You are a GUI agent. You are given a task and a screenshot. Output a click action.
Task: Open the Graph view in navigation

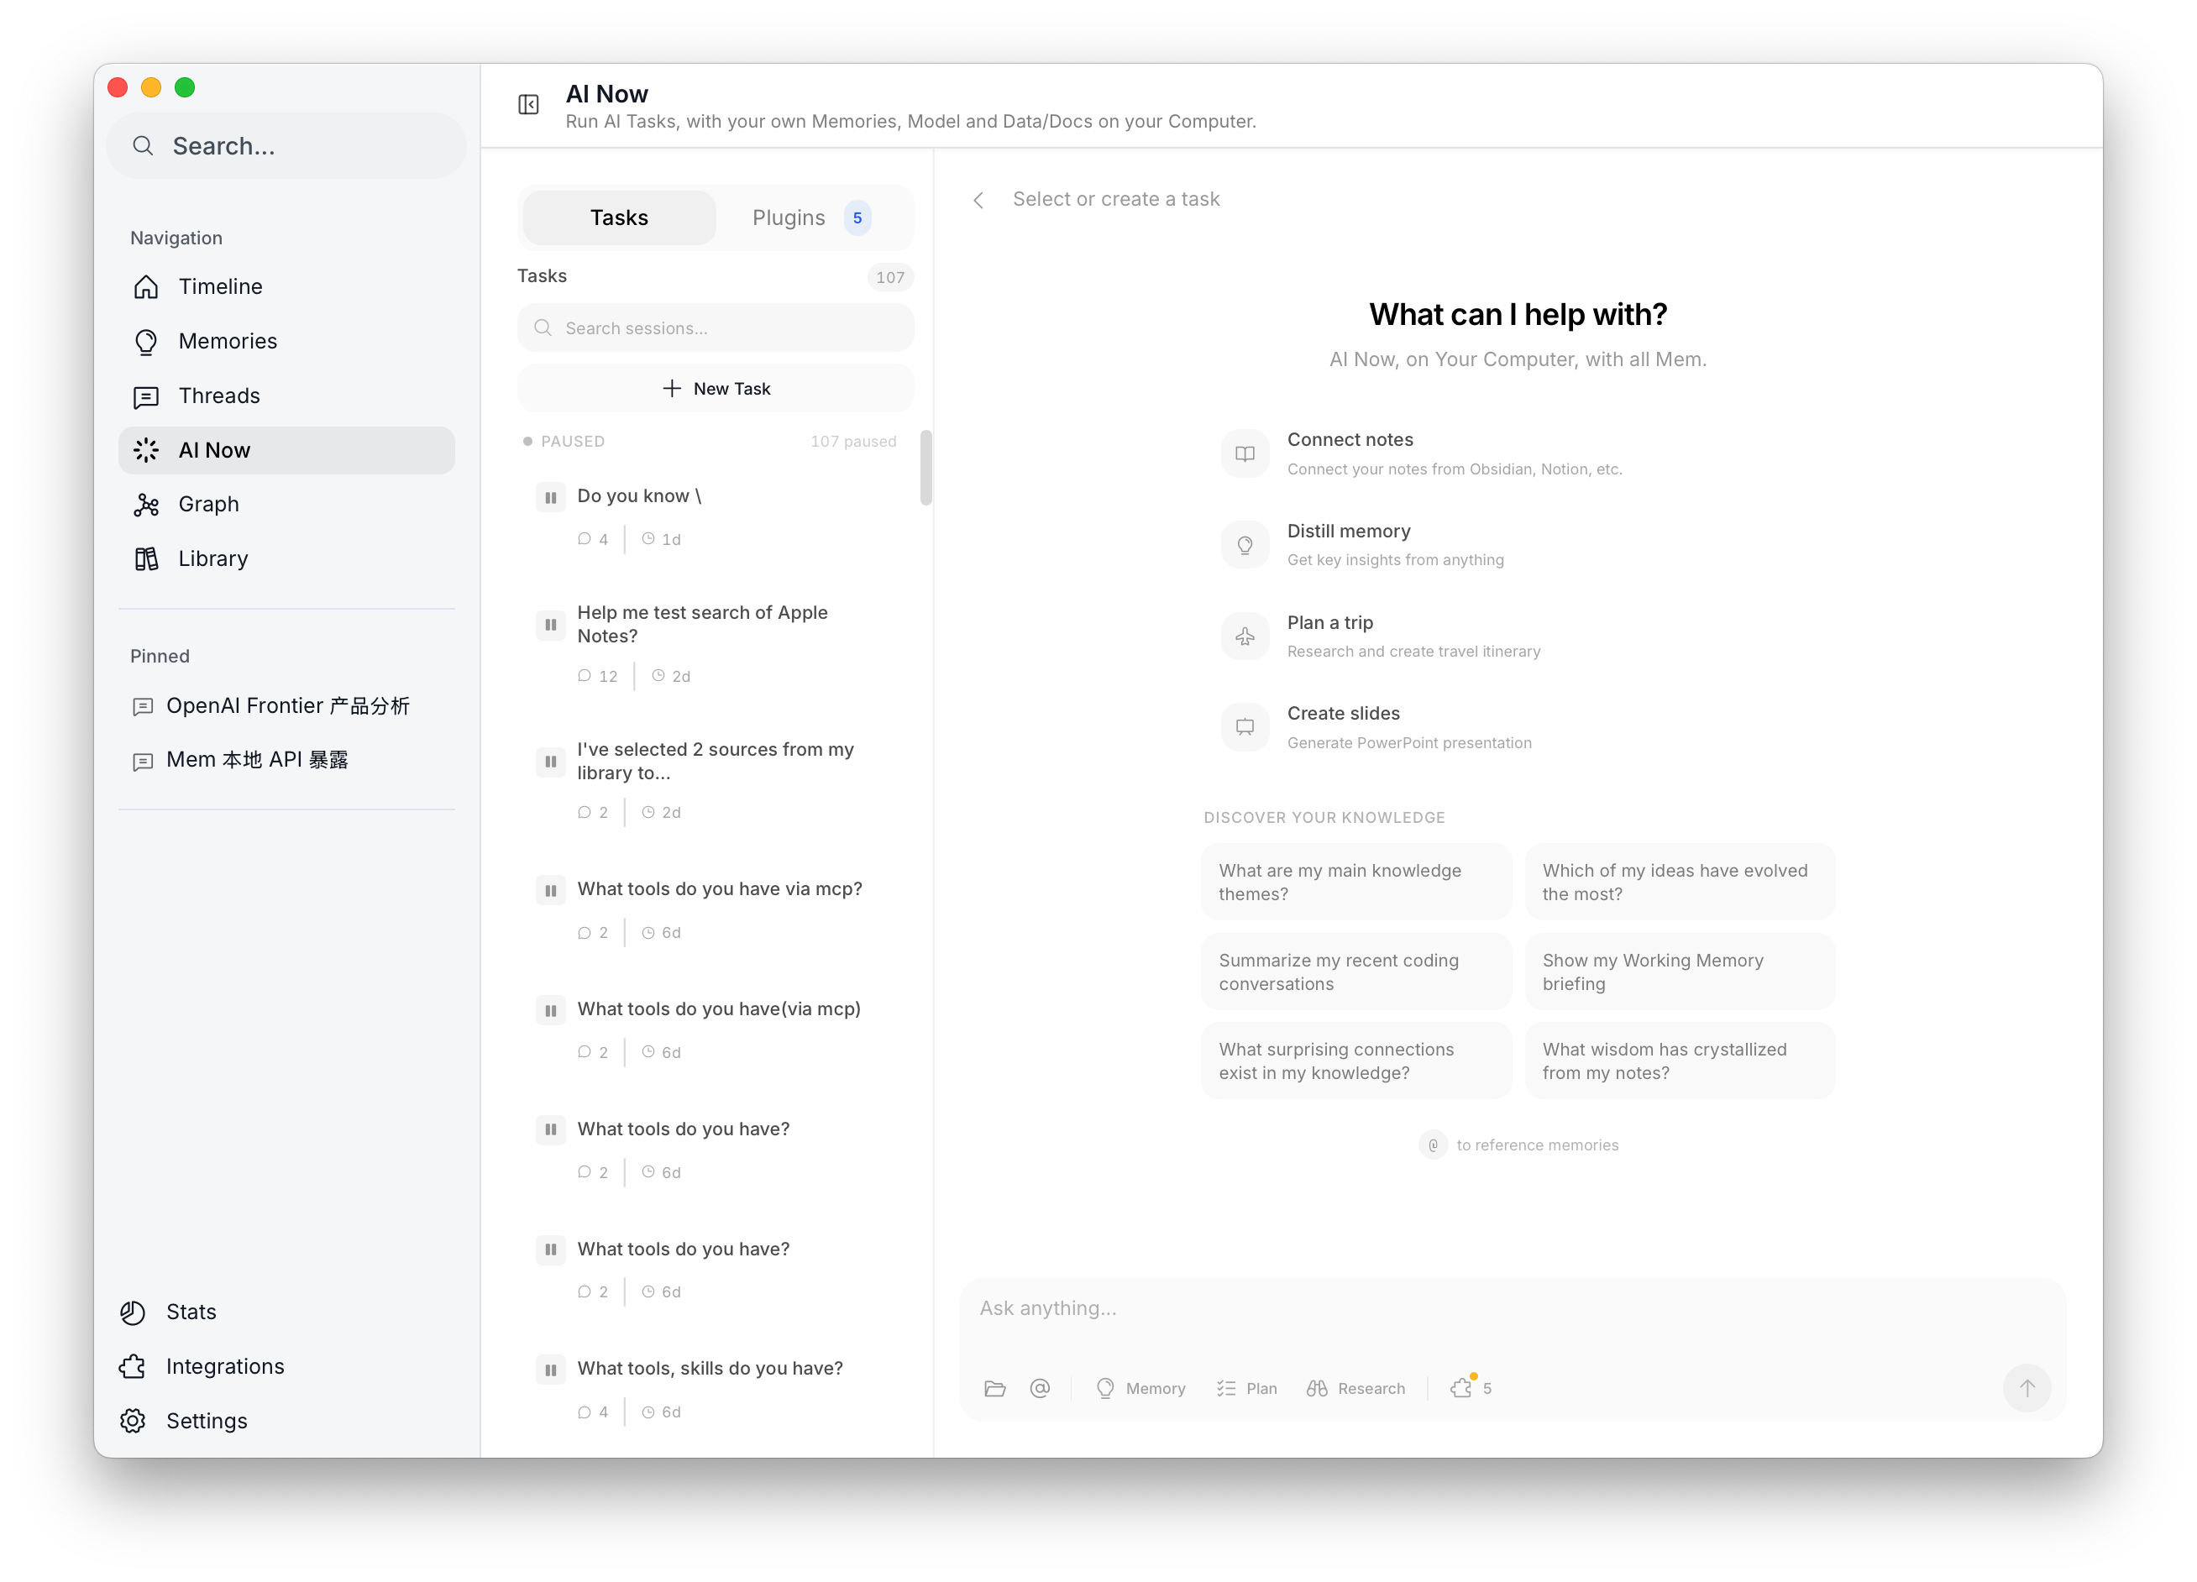208,504
